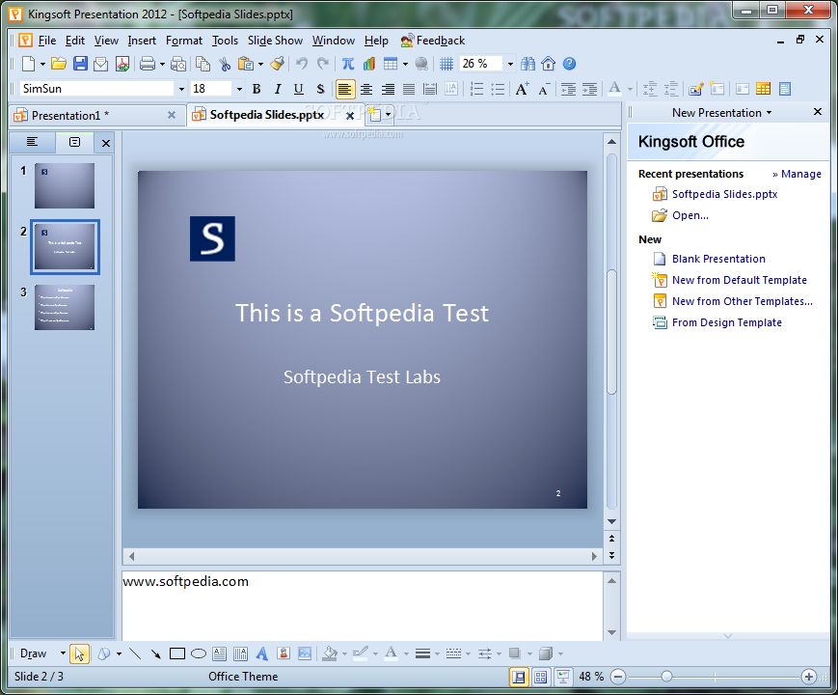838x695 pixels.
Task: Click the Print icon
Action: 147,65
